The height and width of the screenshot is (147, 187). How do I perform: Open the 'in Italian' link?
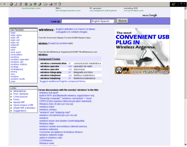click(91, 29)
